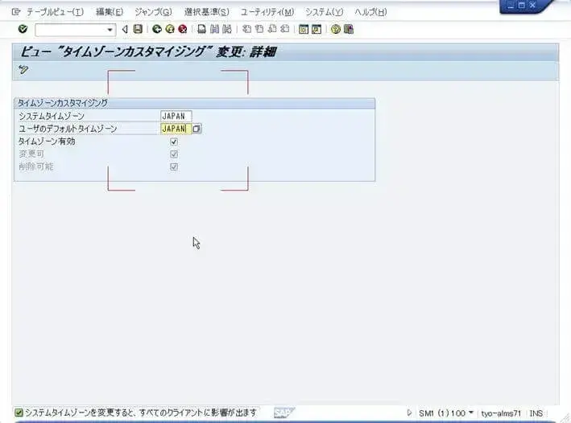571x423 pixels.
Task: Click the ユーザのデフォルトタイムゾーン label
Action: pyautogui.click(x=68, y=129)
